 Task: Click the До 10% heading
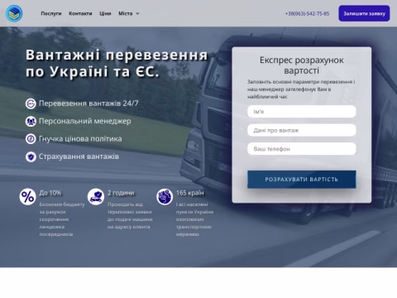pyautogui.click(x=50, y=193)
